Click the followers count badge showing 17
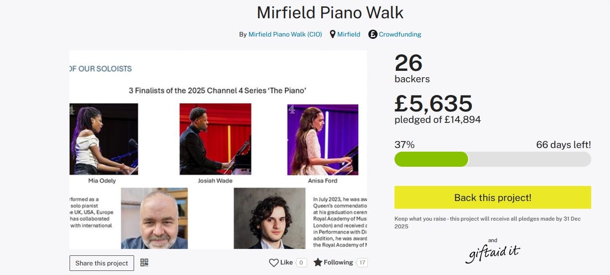Screen dimensions: 610x275 362,263
